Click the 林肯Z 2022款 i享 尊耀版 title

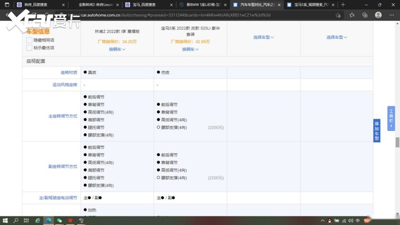(117, 31)
